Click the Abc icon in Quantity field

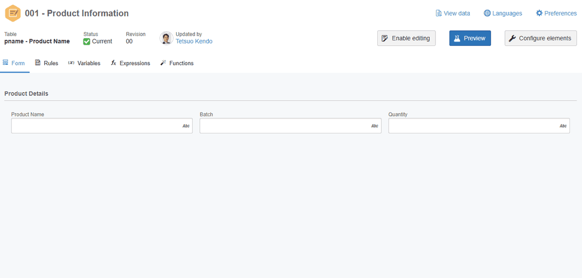tap(563, 126)
